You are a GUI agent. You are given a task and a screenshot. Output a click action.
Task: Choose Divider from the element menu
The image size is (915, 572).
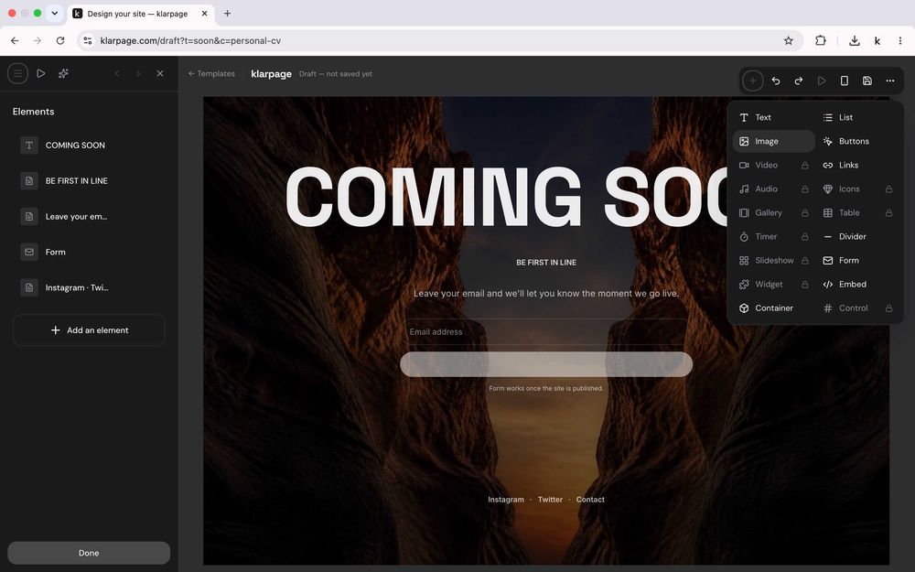coord(857,236)
